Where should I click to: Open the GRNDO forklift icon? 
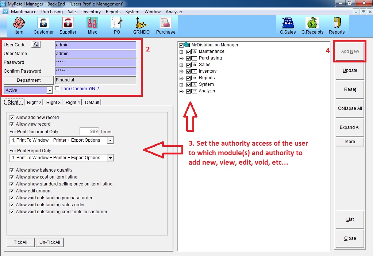pos(141,24)
